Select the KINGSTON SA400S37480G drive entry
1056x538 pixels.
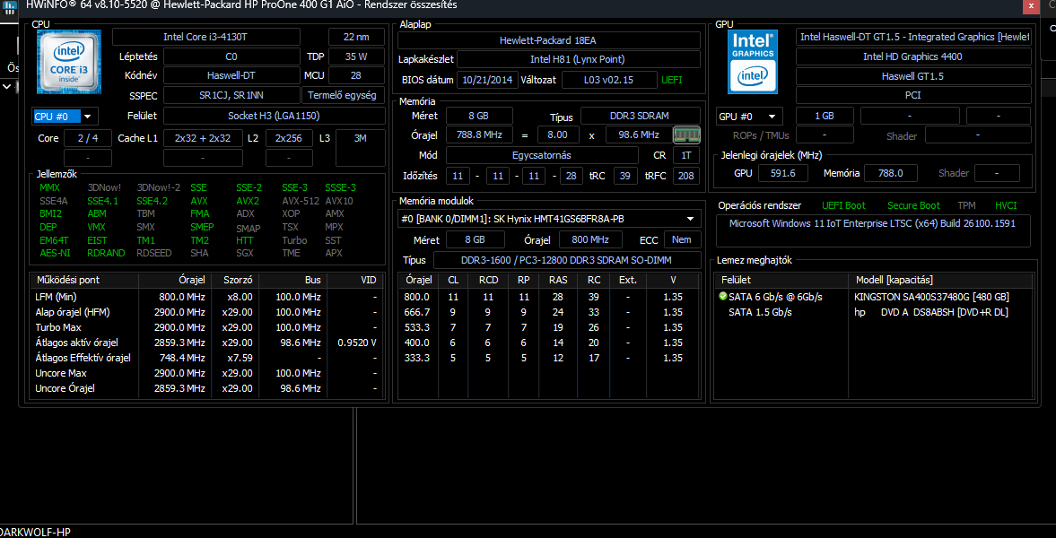[x=931, y=297]
